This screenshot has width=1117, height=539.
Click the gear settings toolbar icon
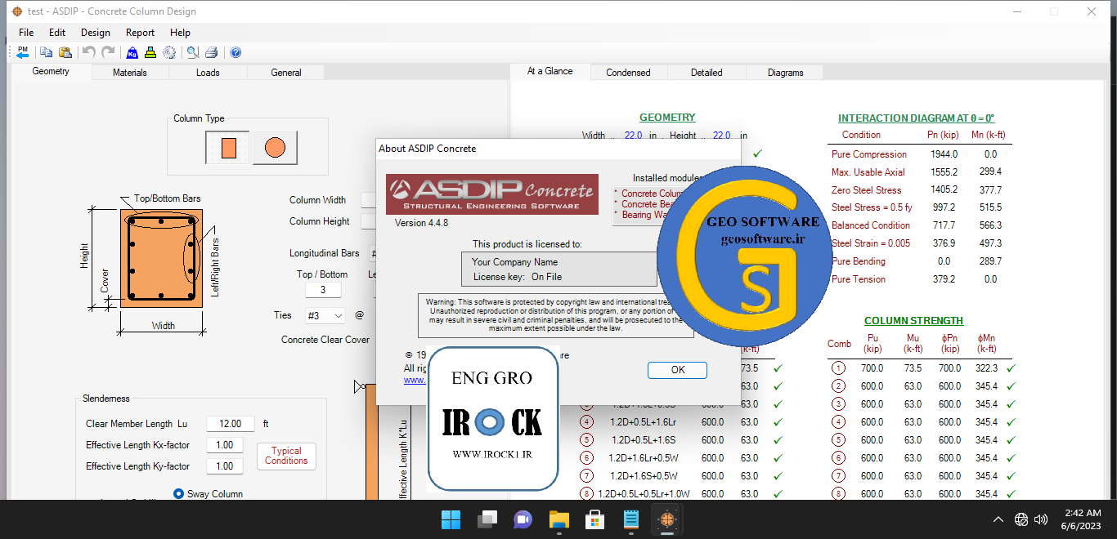(x=169, y=52)
